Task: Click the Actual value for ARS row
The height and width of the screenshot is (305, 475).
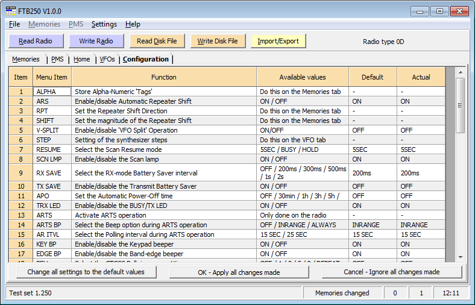Action: click(421, 101)
